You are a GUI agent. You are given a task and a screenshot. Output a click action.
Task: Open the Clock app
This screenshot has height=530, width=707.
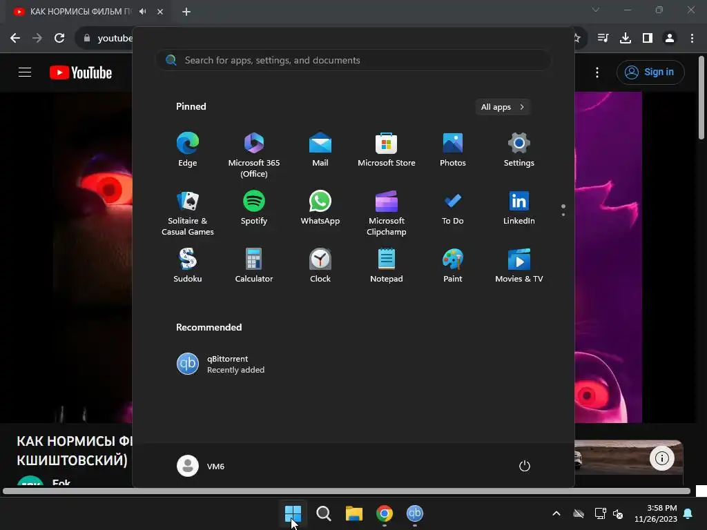tap(320, 266)
